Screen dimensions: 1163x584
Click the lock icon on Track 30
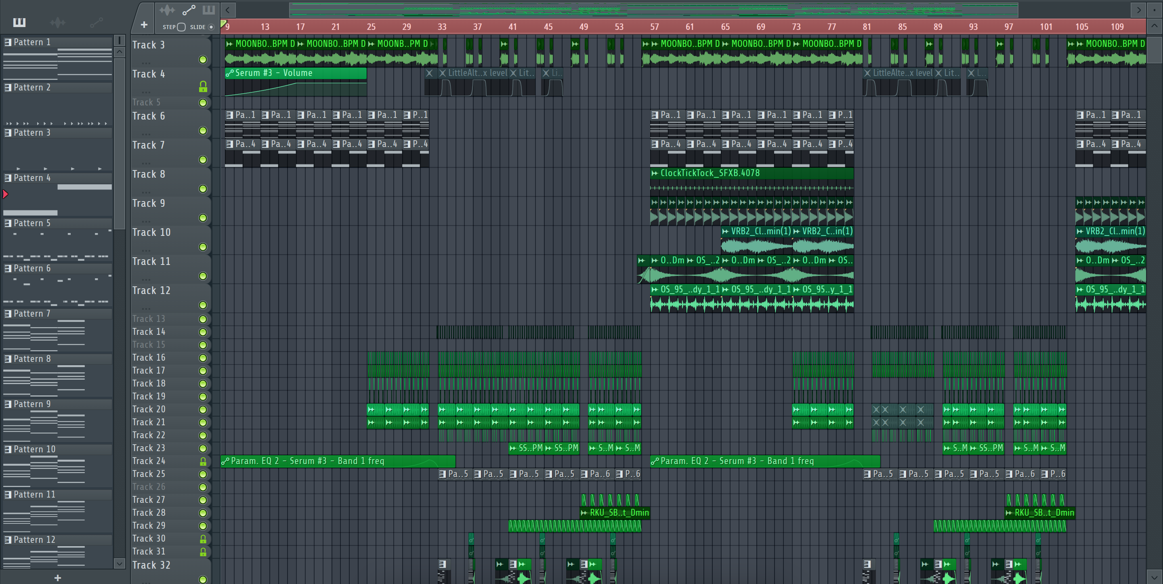203,539
